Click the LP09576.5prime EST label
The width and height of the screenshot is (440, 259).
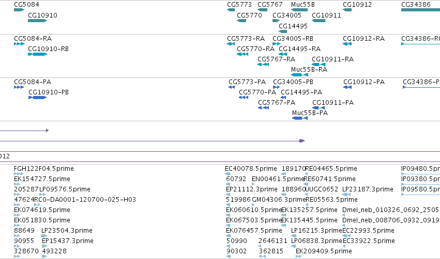65,189
